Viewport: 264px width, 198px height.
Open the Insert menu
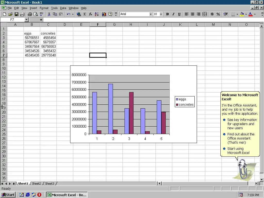pos(33,8)
